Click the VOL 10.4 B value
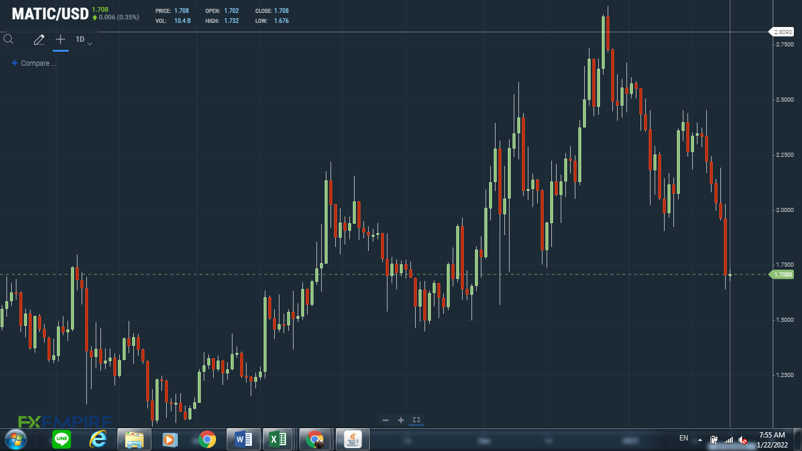 tap(183, 21)
